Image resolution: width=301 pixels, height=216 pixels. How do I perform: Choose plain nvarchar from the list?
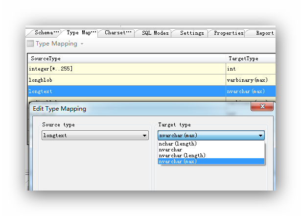(211, 150)
